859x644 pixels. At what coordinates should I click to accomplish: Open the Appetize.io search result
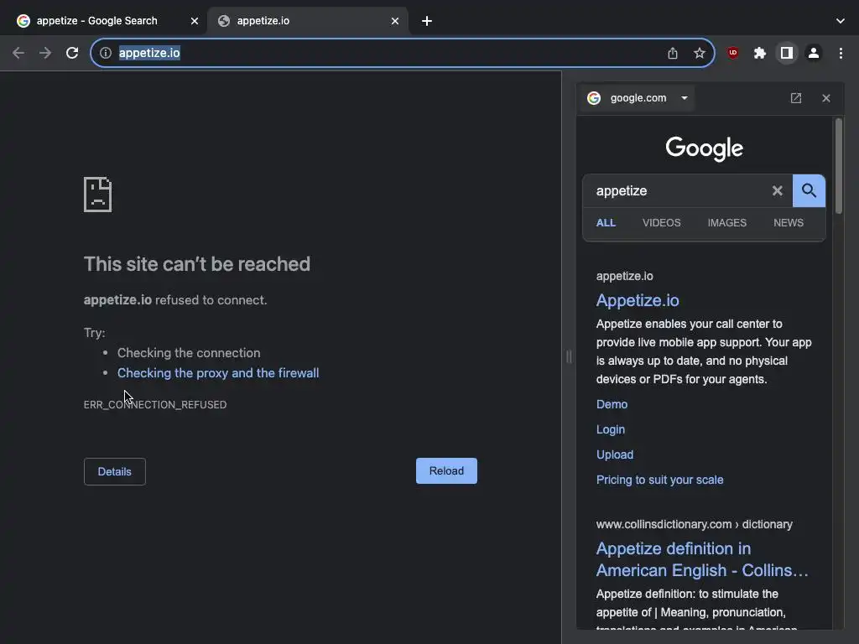coord(638,300)
